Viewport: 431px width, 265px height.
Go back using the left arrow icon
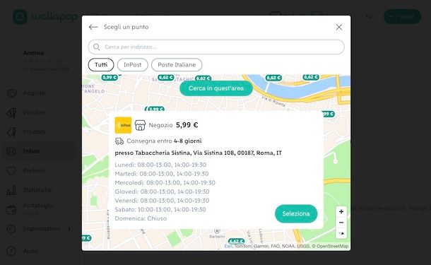[93, 27]
